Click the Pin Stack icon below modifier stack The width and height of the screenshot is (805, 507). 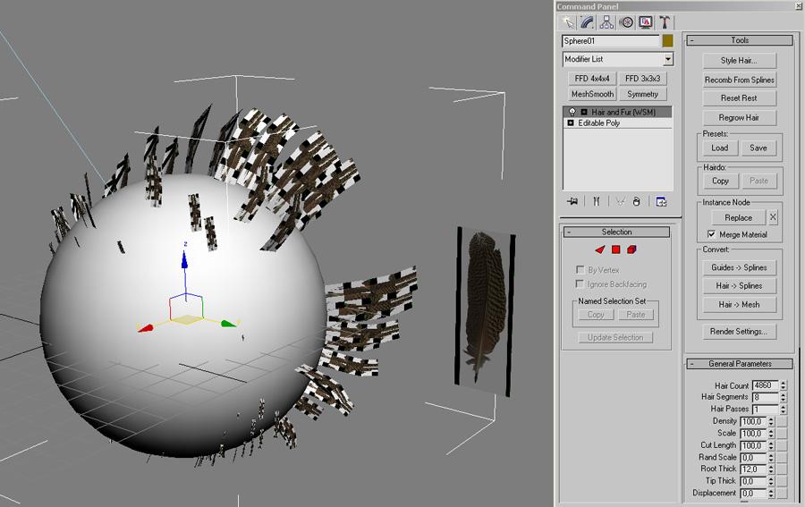pos(572,202)
